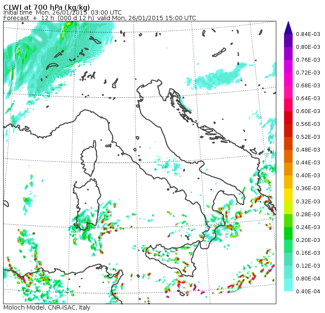The image size is (325, 313).
Task: Click the "Forecast + 12 h" valid time line
Action: (100, 18)
